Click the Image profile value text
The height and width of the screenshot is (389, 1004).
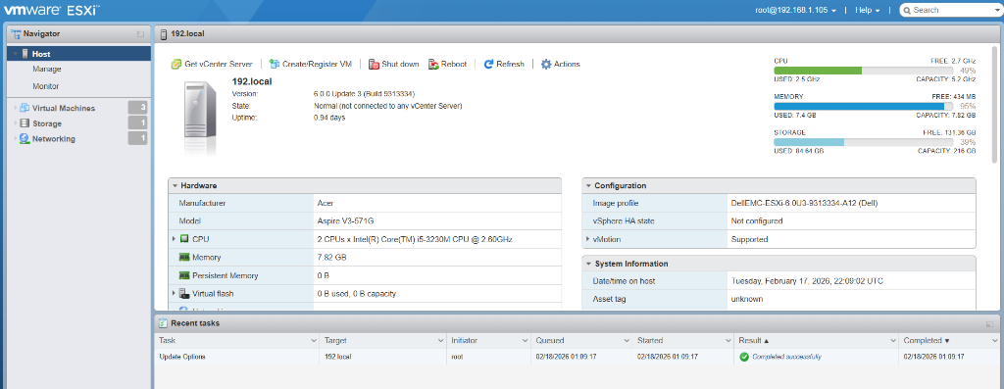(804, 203)
